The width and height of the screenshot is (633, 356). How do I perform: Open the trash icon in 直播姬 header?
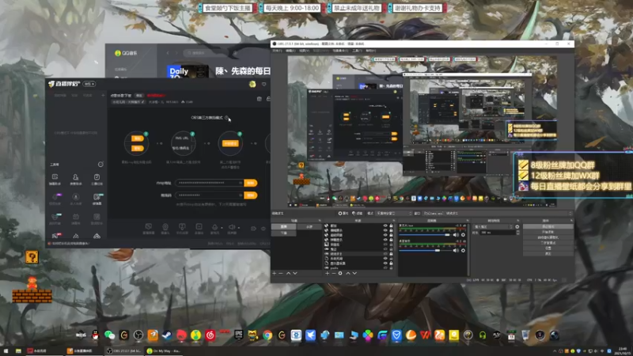[x=260, y=99]
